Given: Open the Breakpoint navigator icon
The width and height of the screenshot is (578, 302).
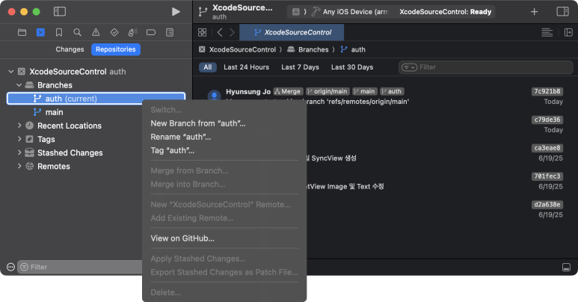Looking at the screenshot, I should click(x=151, y=32).
